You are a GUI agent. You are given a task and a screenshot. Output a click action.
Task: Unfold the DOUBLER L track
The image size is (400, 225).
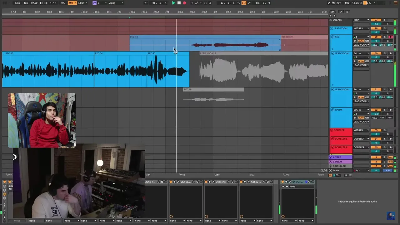point(333,139)
